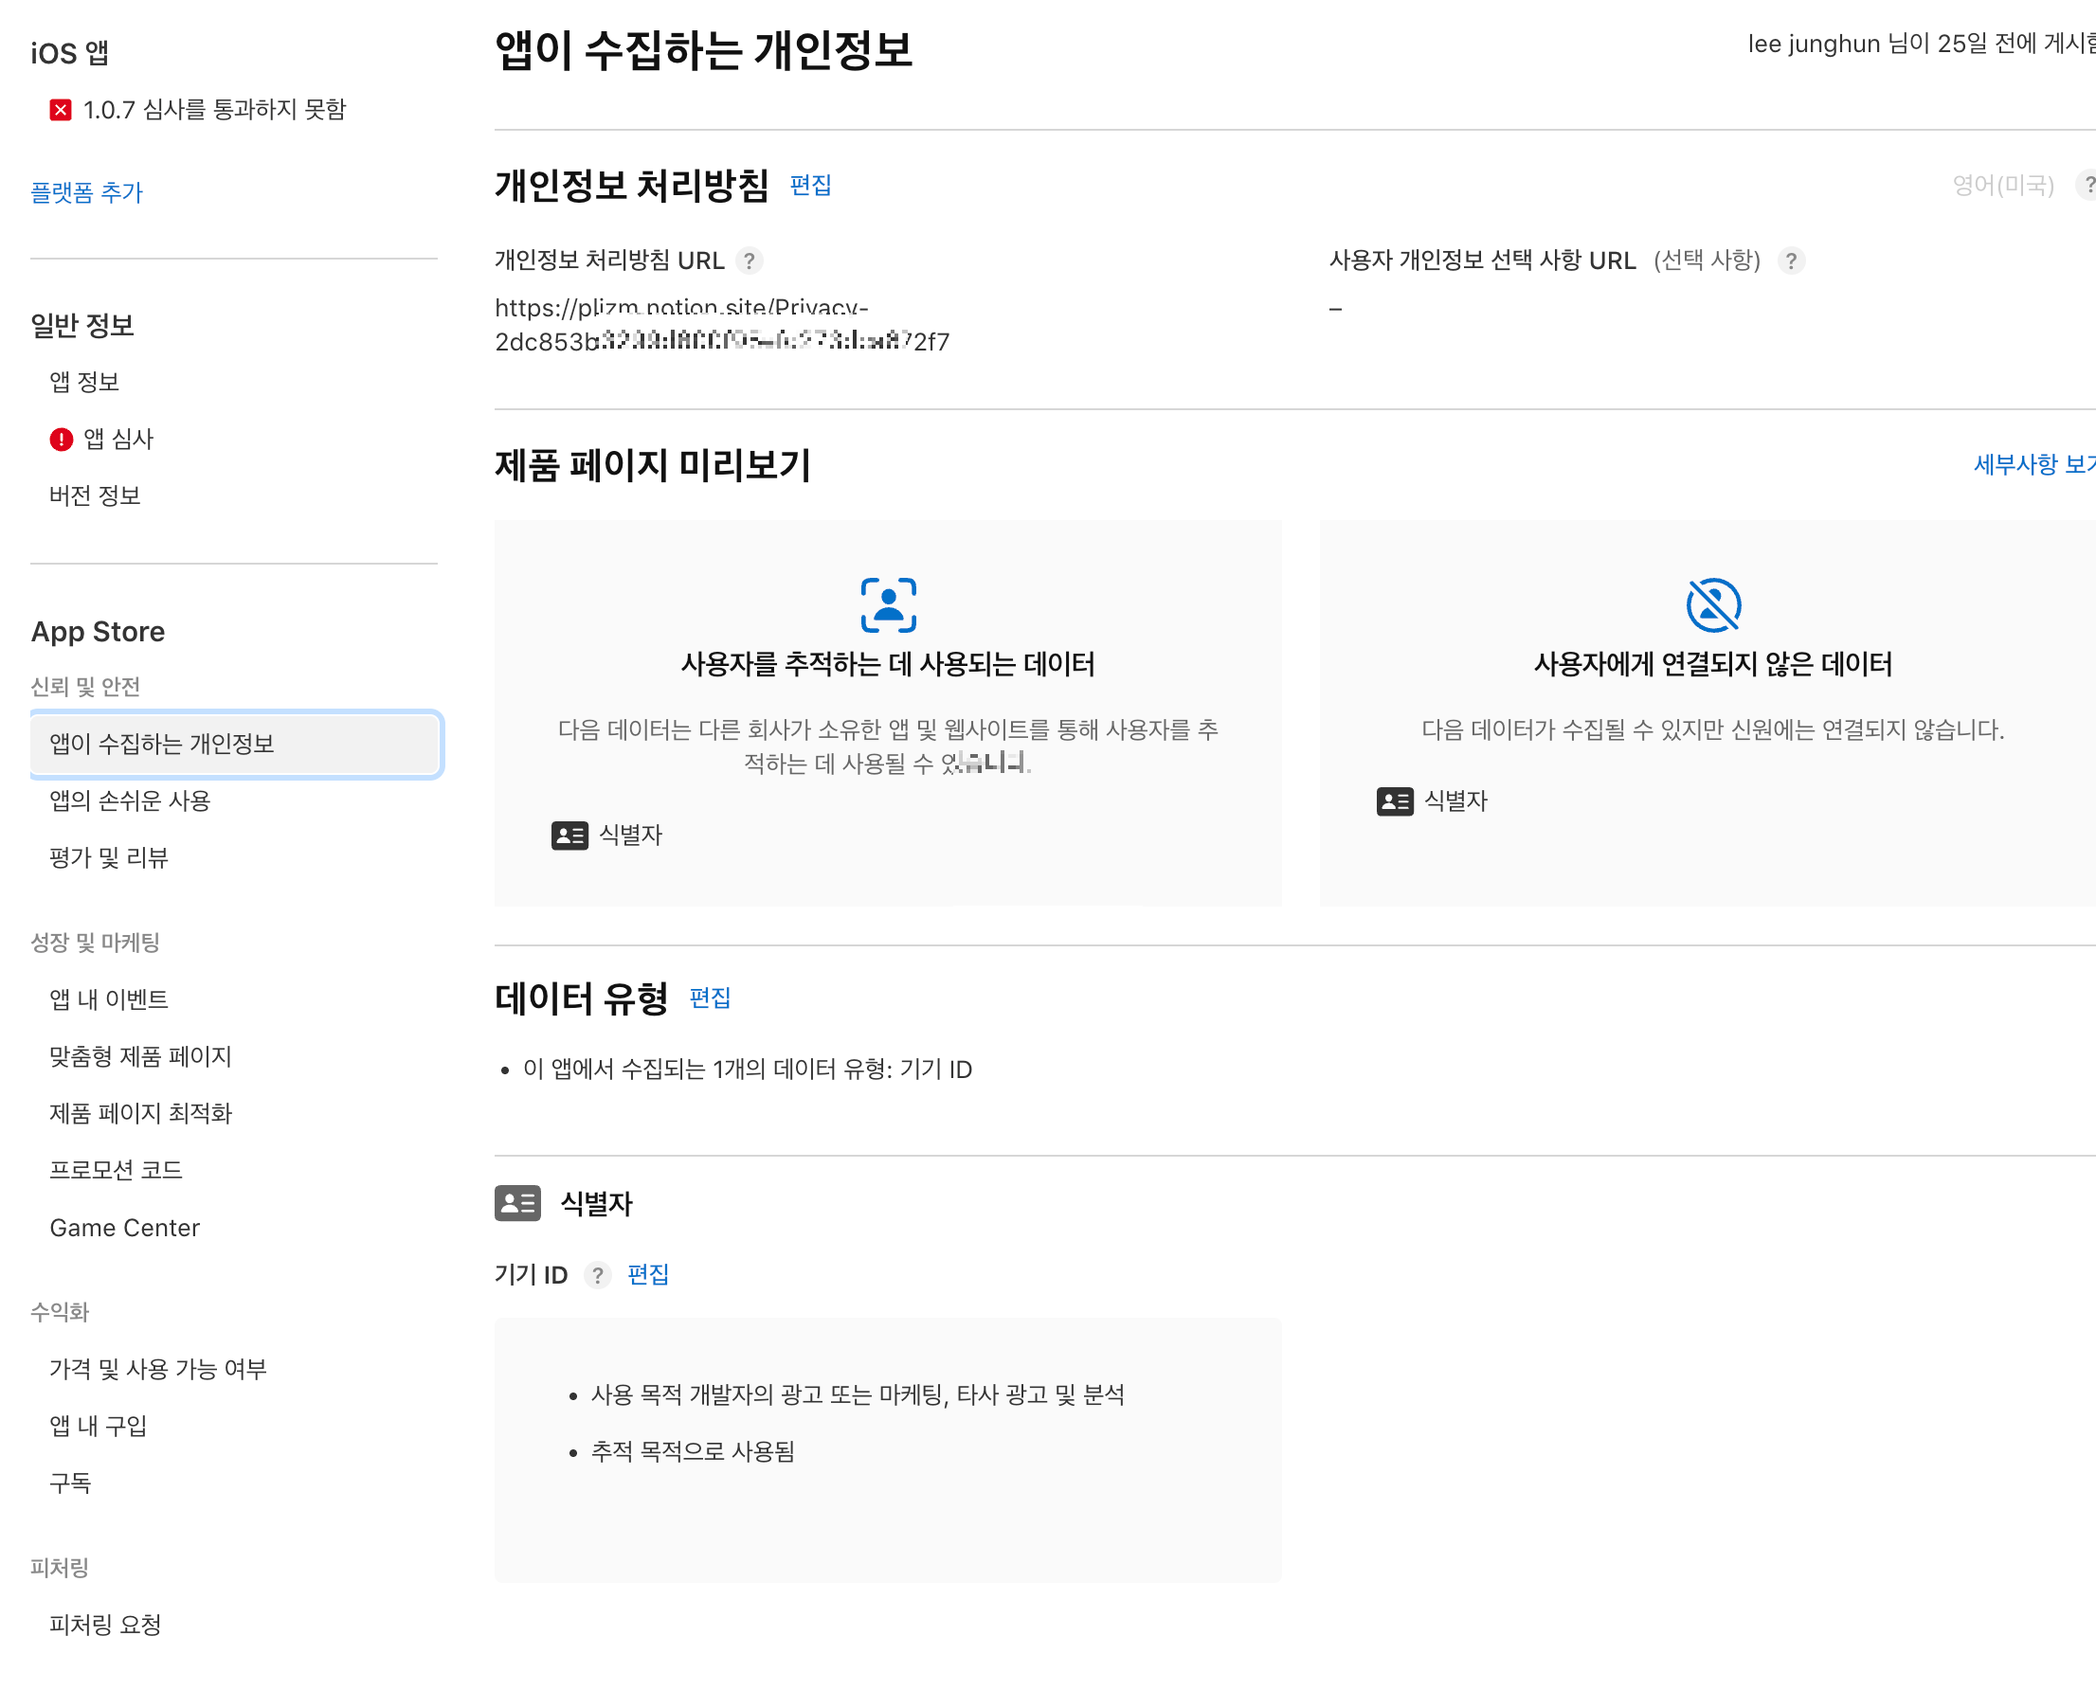Click the red error icon beside 앱 심사

click(62, 439)
